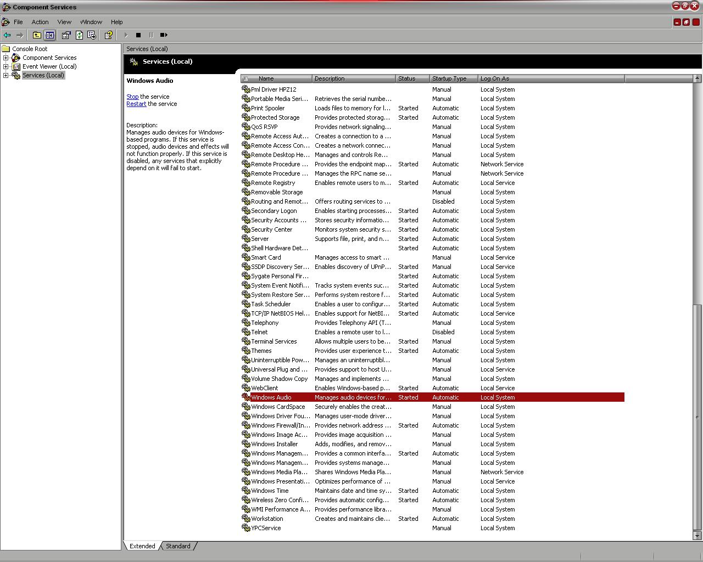The image size is (703, 562).
Task: Select the Volume Shadow Copy service
Action: (x=279, y=379)
